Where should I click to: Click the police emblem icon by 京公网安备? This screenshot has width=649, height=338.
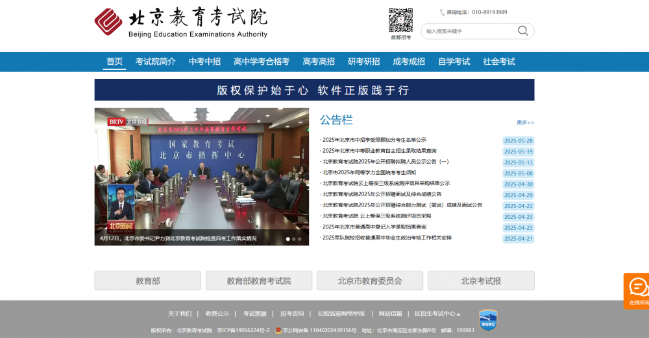pyautogui.click(x=278, y=330)
